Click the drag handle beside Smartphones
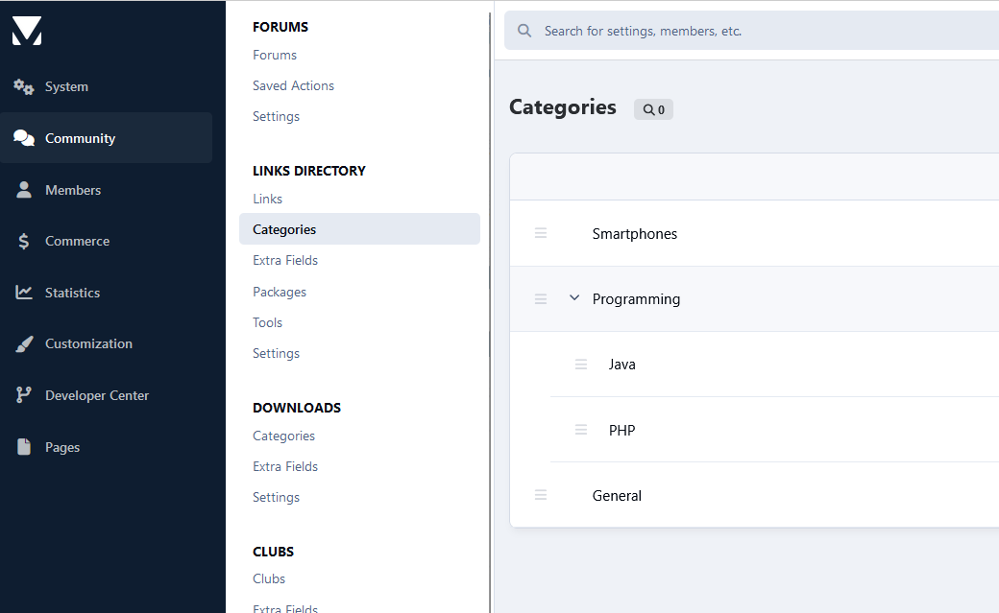The width and height of the screenshot is (999, 613). (x=541, y=233)
